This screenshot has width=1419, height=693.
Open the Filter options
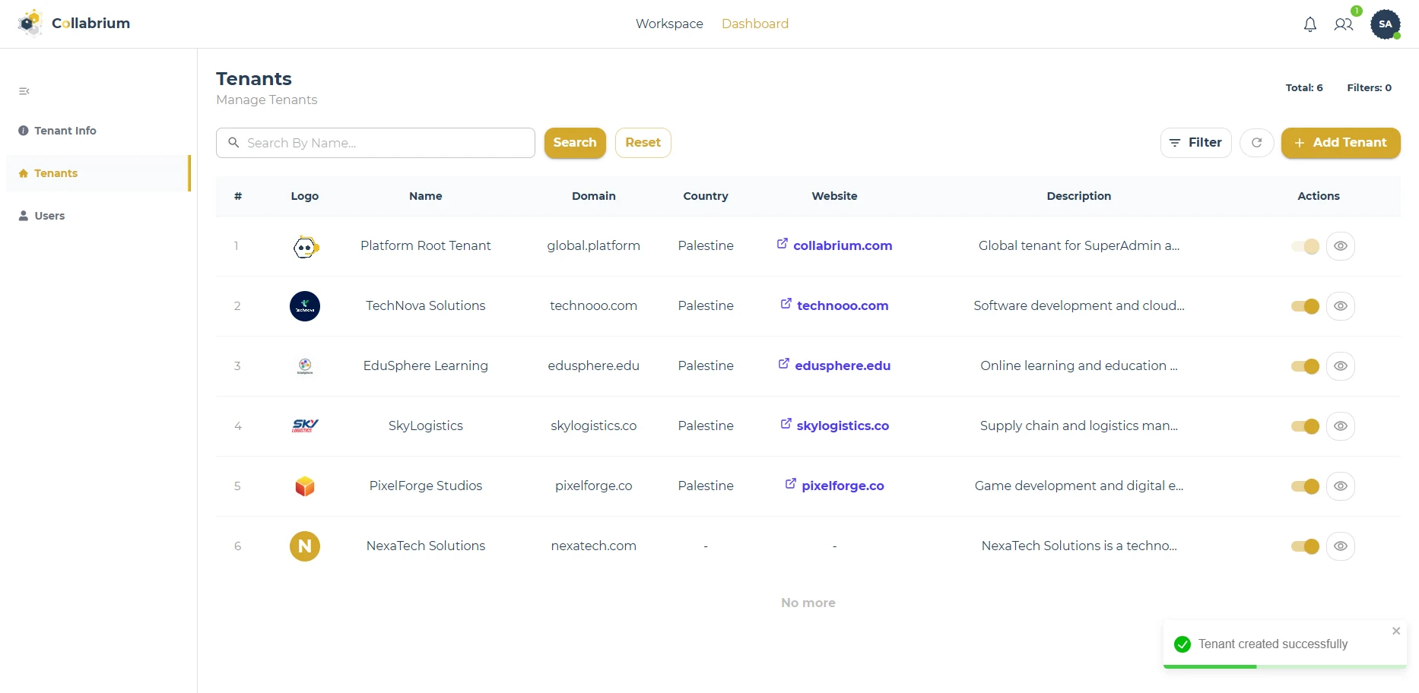tap(1196, 143)
